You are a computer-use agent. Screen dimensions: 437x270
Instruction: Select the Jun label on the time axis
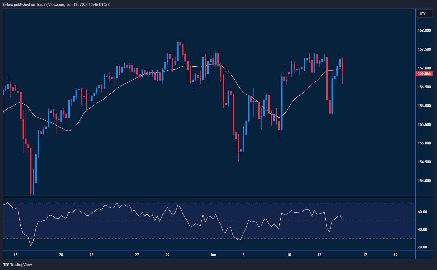point(213,255)
